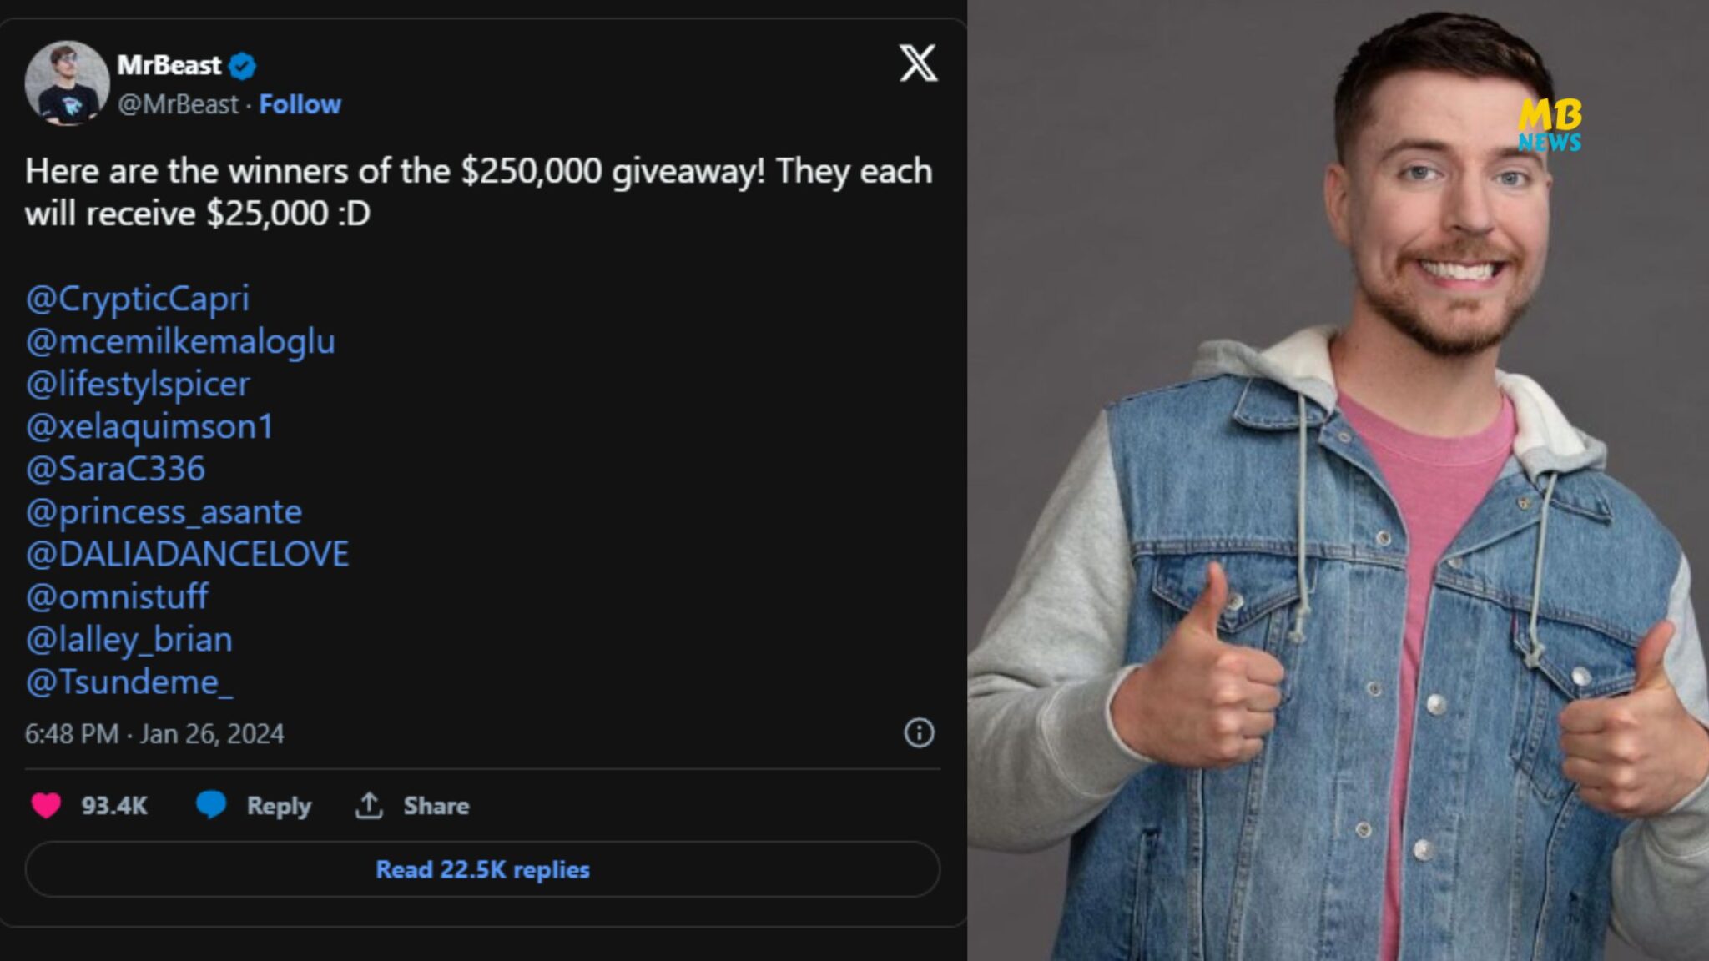Click the @MrBeast handle text
Screen dimensions: 1709x961
tap(177, 104)
